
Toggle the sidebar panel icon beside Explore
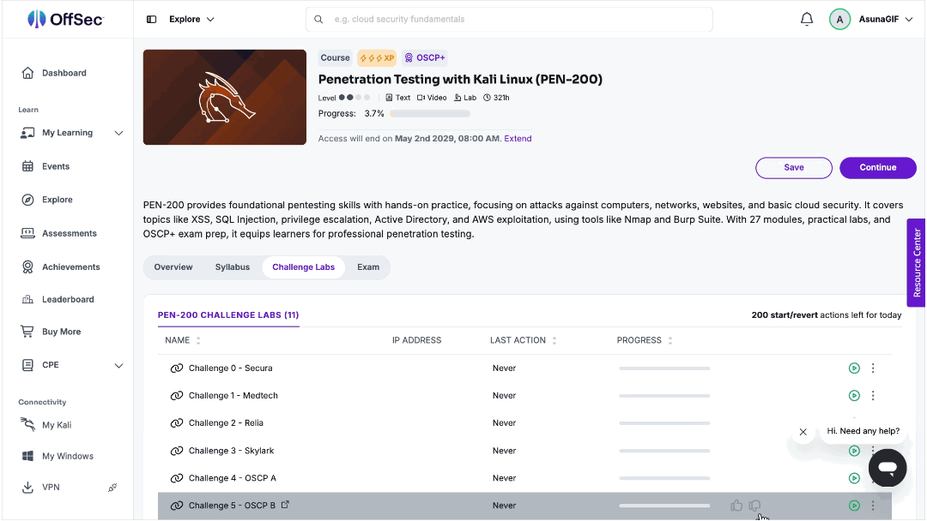click(x=151, y=20)
